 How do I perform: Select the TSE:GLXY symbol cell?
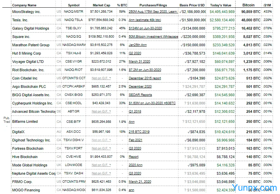[x=74, y=28]
